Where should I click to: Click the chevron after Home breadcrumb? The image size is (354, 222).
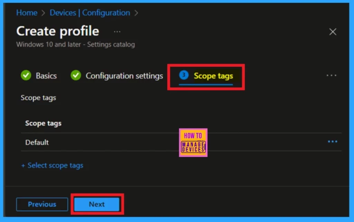(x=43, y=13)
